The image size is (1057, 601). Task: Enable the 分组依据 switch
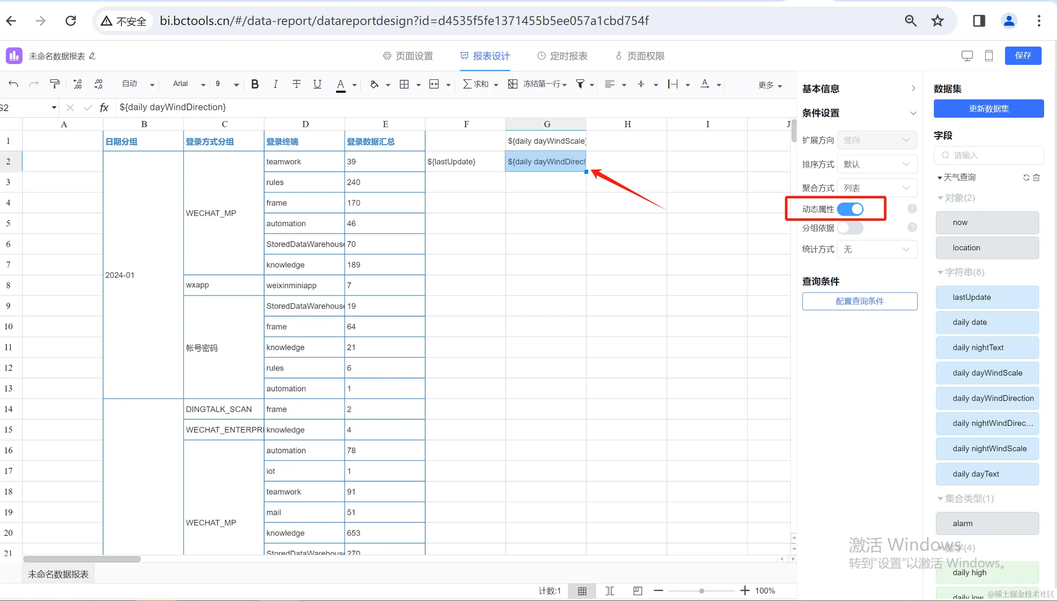point(850,228)
